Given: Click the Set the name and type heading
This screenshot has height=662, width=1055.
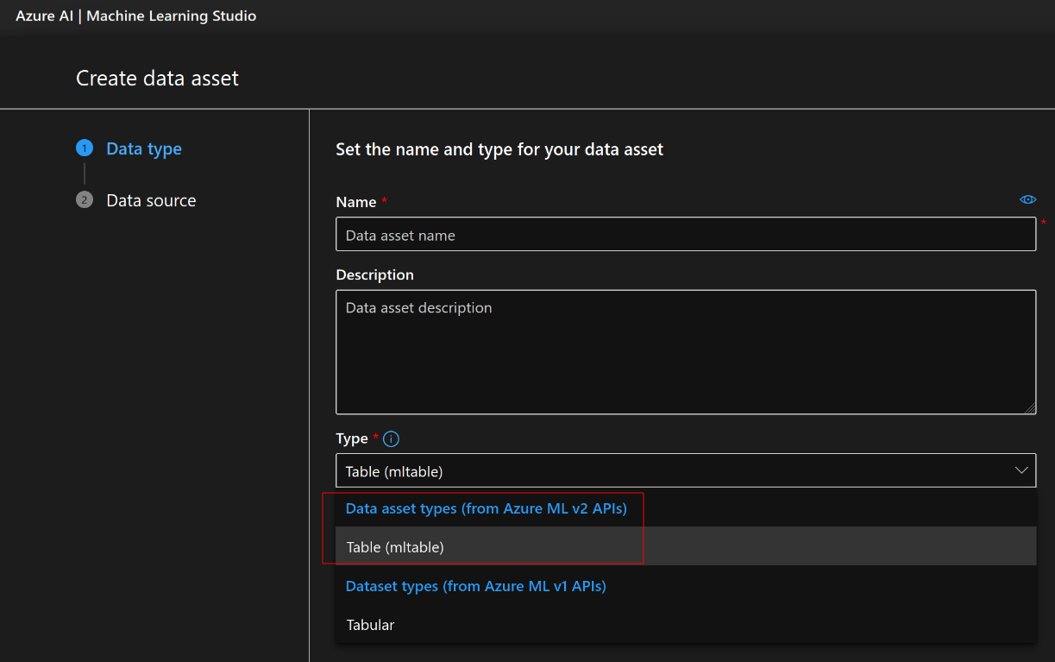Looking at the screenshot, I should [499, 149].
